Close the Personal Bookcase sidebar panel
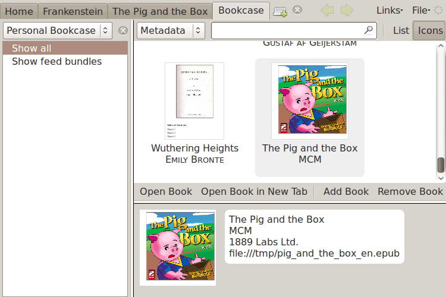The width and height of the screenshot is (446, 297). coord(123,31)
